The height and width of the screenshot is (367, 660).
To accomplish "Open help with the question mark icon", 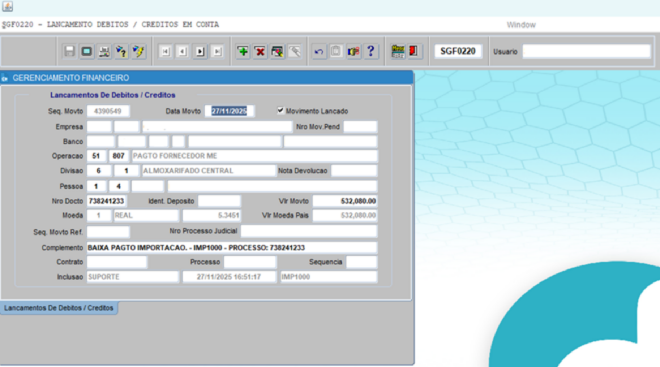I will click(x=370, y=51).
